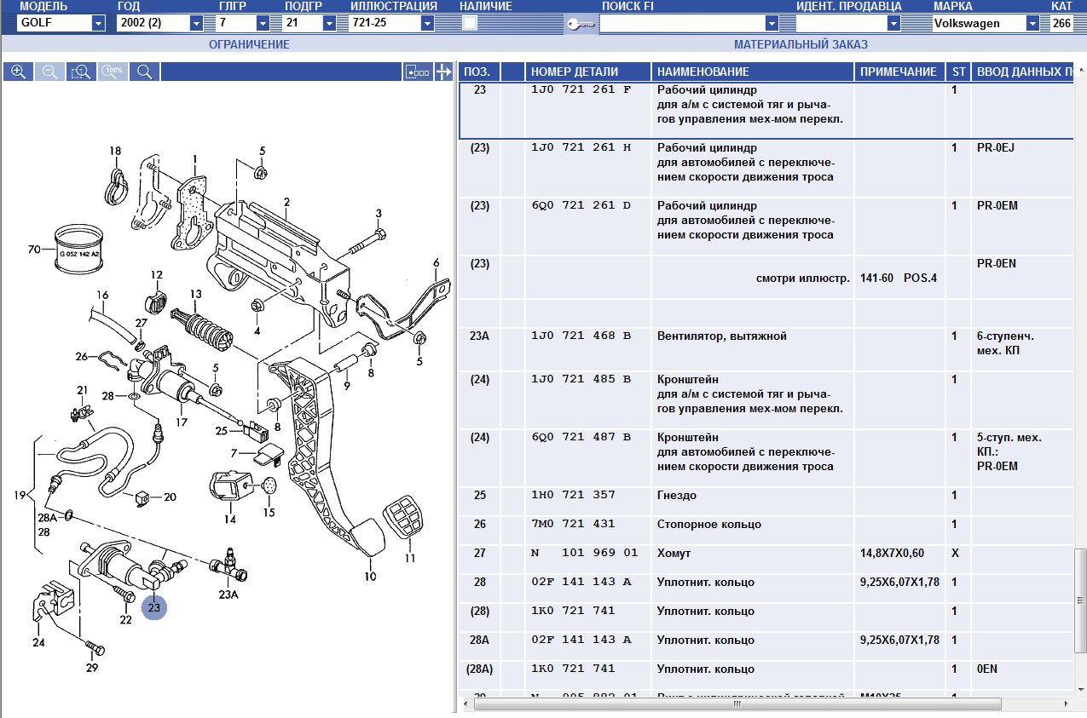
Task: Open the ОГРАНИЧЕНИЕ section
Action: tap(249, 44)
